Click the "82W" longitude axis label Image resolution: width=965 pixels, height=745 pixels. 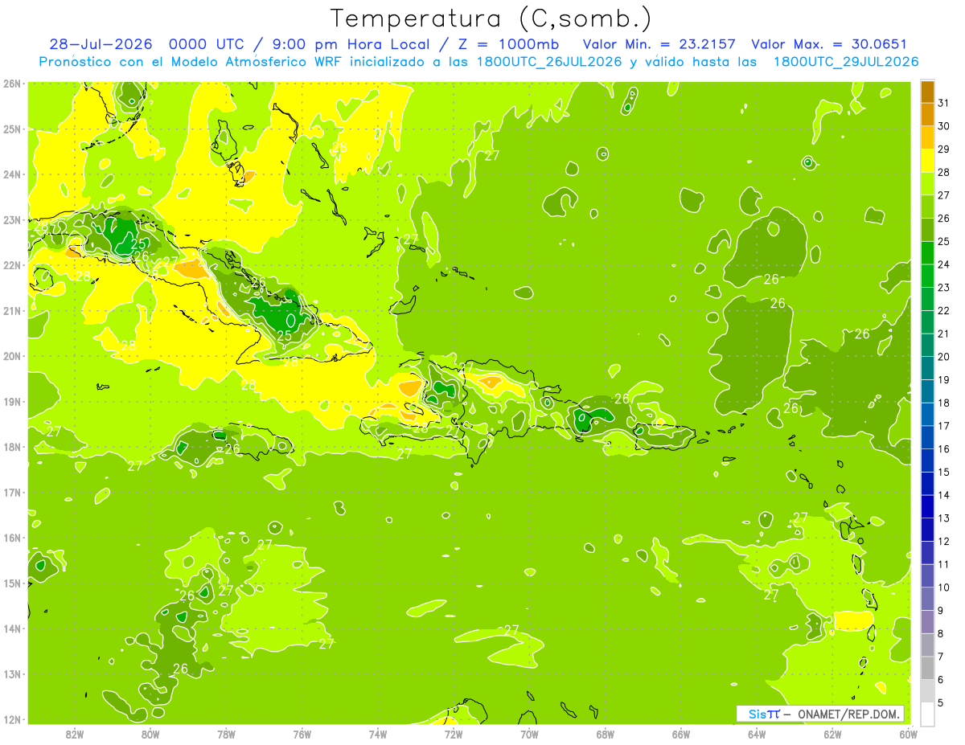[75, 734]
